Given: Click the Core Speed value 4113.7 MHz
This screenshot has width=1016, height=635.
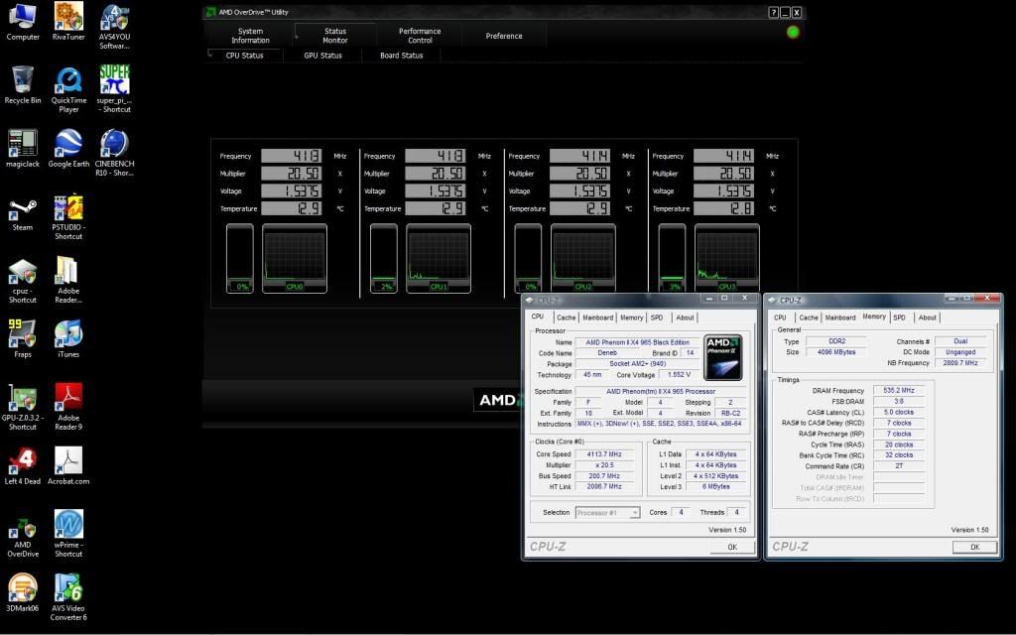Looking at the screenshot, I should click(604, 454).
